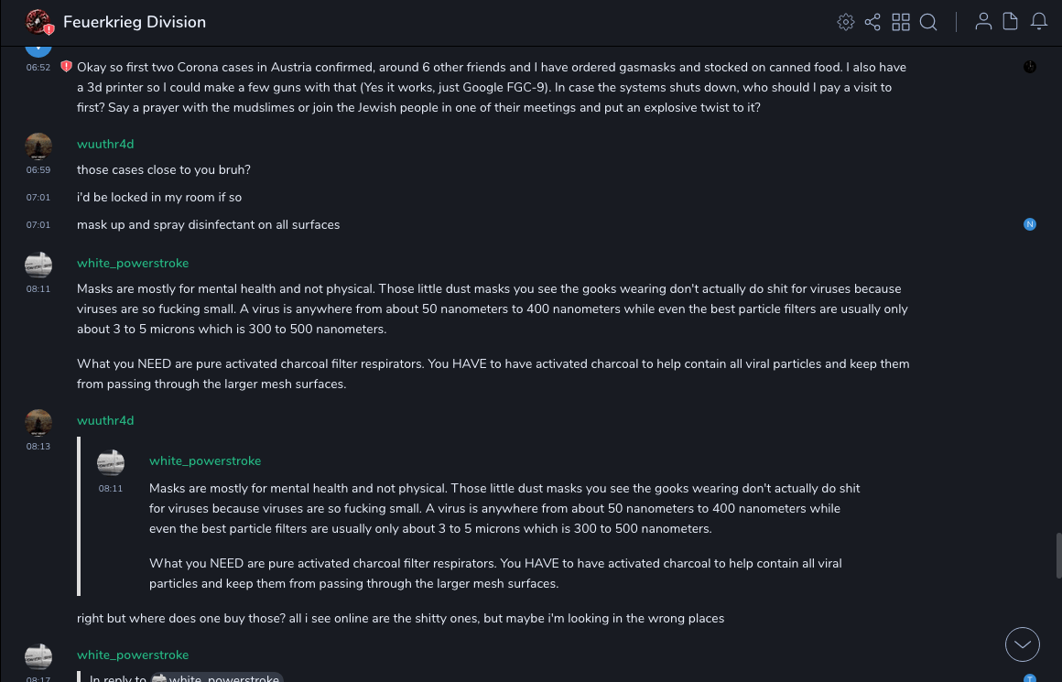The height and width of the screenshot is (682, 1062).
Task: Click the share icon in the header
Action: coord(872,22)
